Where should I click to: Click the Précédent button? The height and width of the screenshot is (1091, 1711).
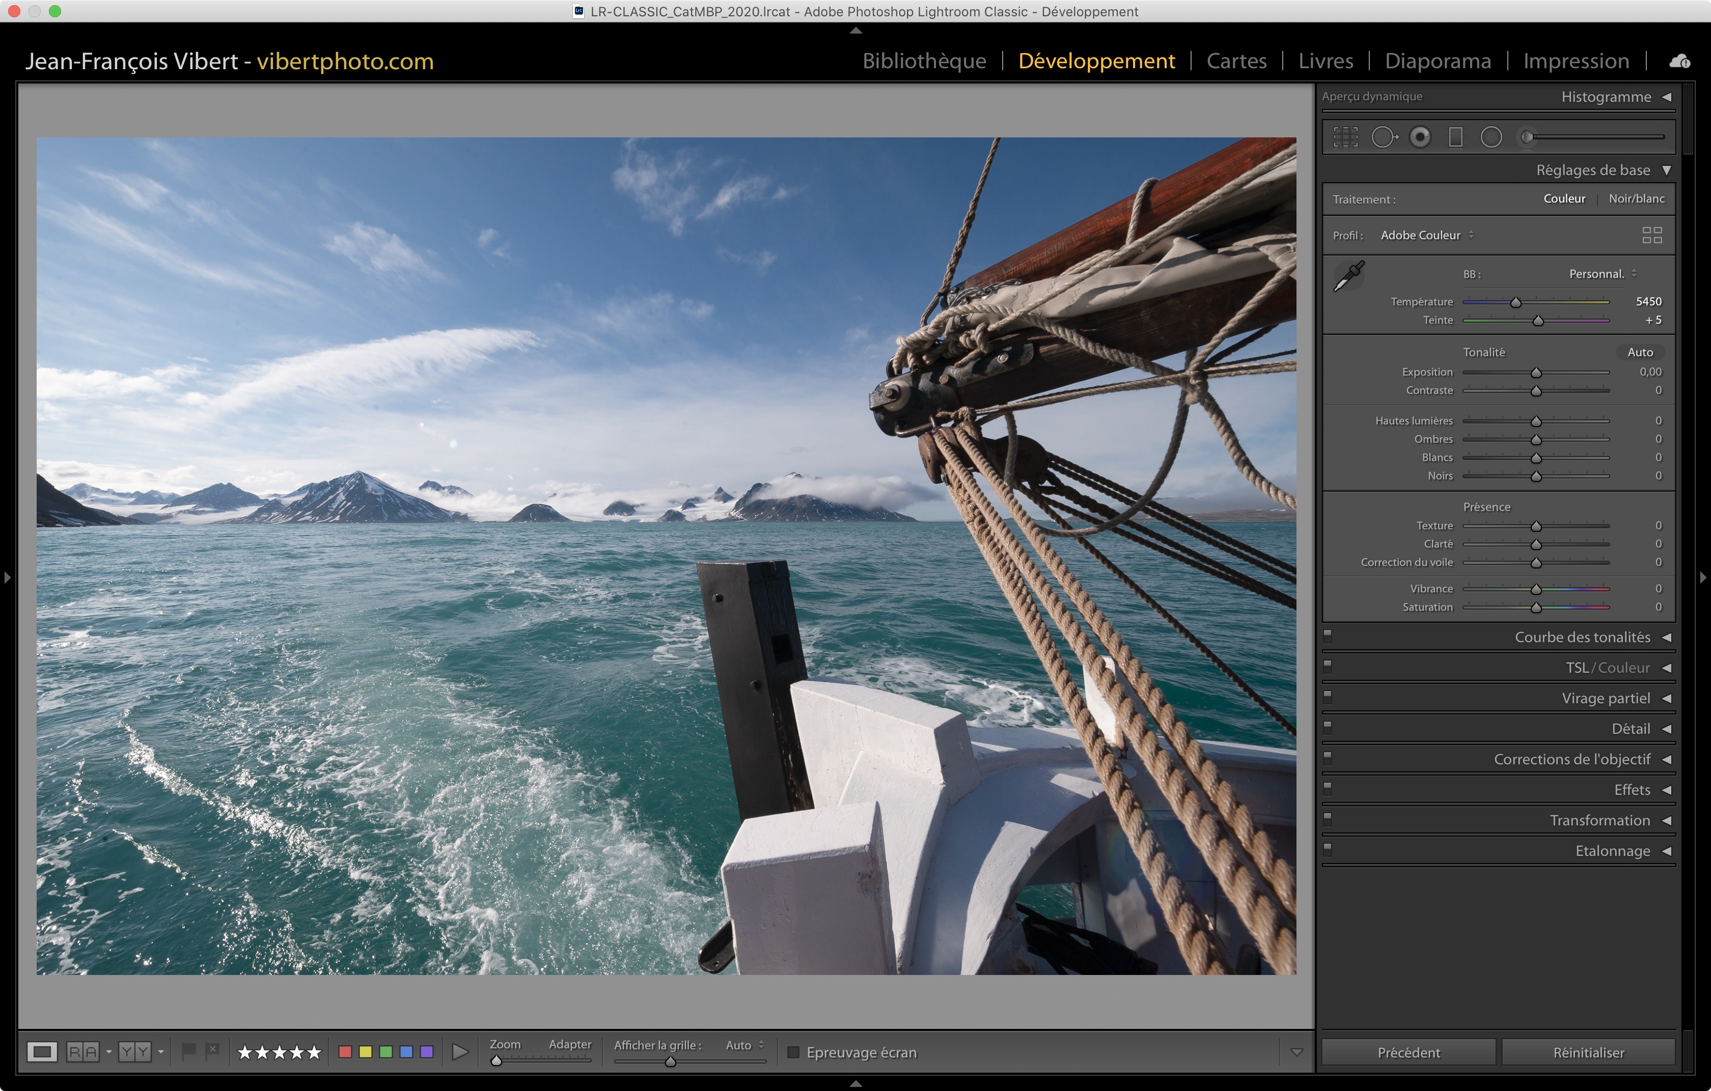[1409, 1052]
